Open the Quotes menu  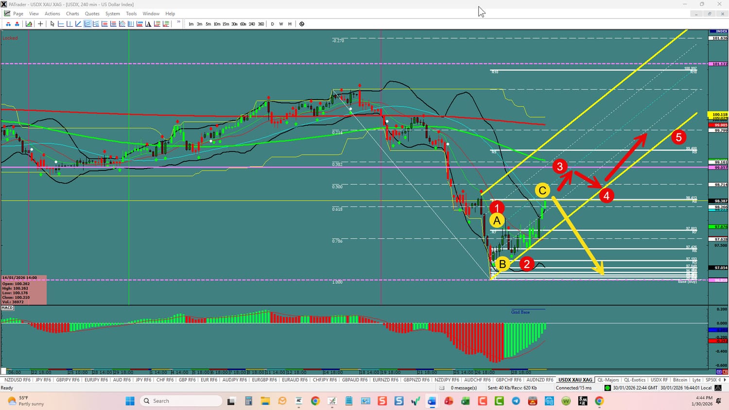92,14
